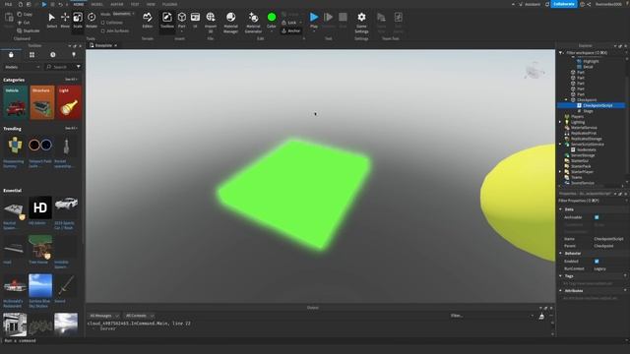This screenshot has width=630, height=354.
Task: Open the Vehicle category card
Action: 16,102
